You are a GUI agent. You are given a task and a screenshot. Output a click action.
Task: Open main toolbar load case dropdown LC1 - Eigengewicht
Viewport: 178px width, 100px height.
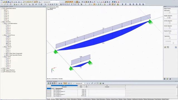[51, 2]
